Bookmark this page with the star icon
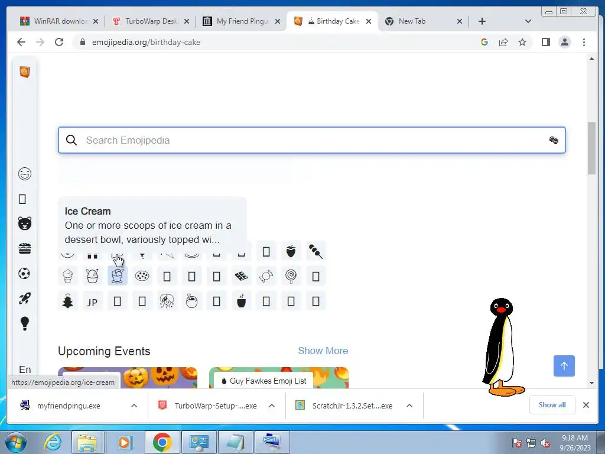The width and height of the screenshot is (605, 454). [x=522, y=42]
